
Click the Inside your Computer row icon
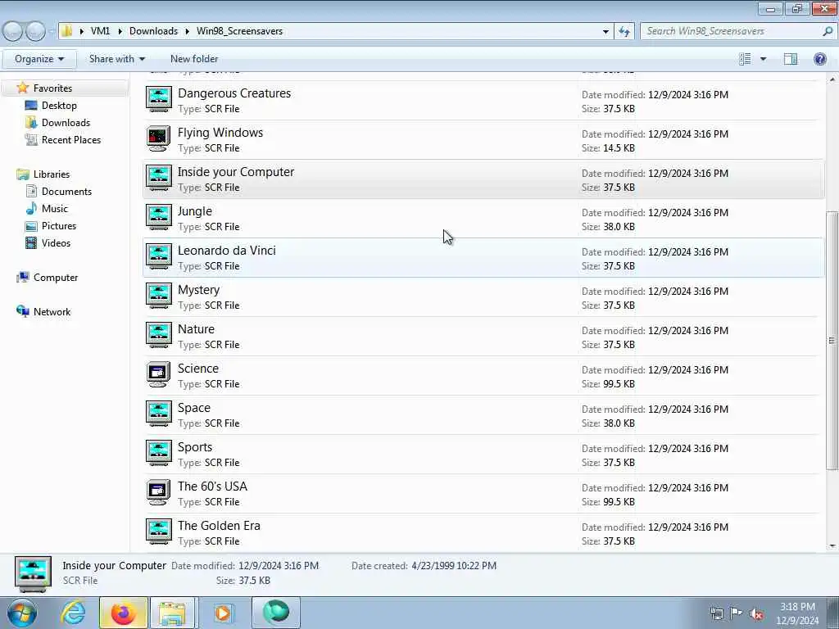(159, 178)
